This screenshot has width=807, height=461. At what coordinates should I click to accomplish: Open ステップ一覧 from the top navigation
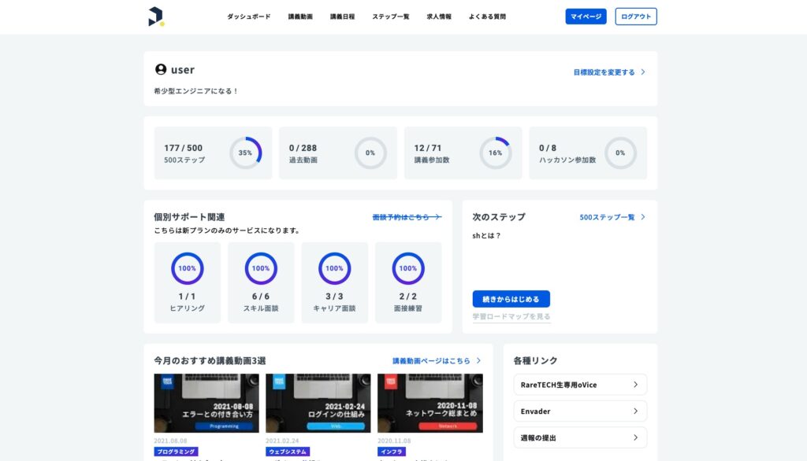pos(391,17)
